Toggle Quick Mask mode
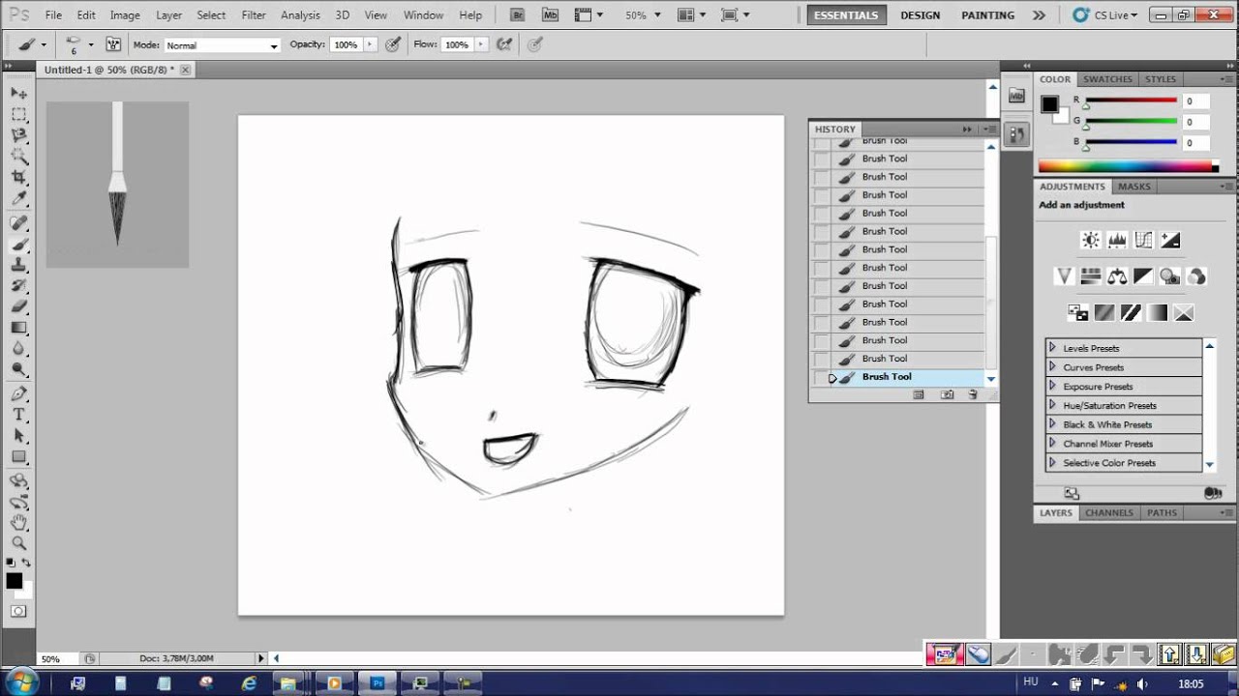 pos(18,611)
